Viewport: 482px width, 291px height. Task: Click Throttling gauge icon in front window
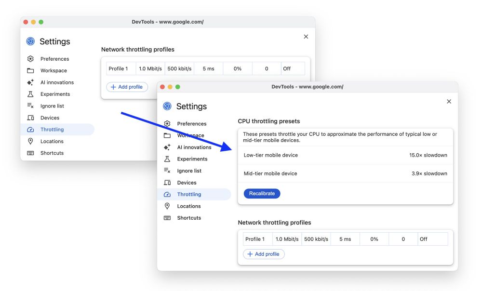(x=167, y=195)
